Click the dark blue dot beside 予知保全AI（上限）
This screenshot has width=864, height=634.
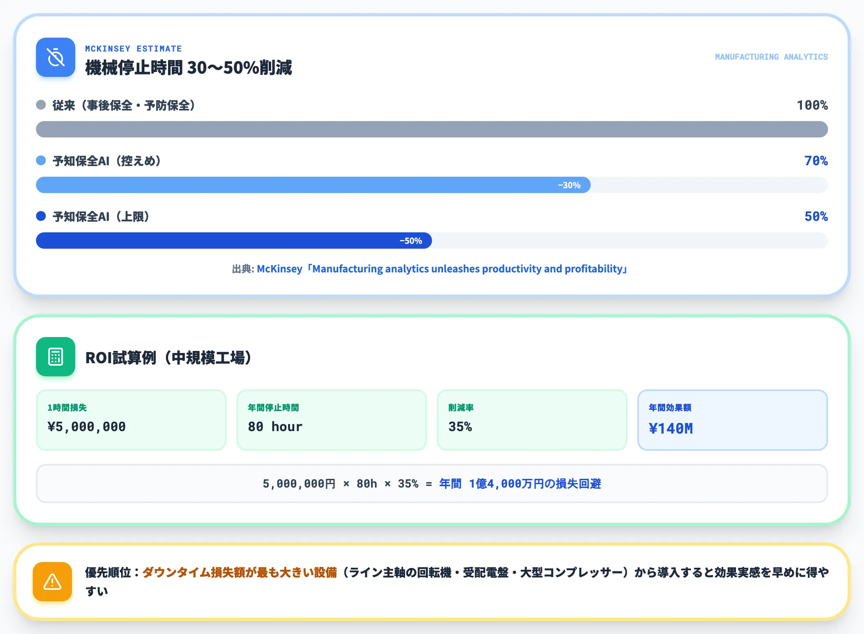coord(41,216)
